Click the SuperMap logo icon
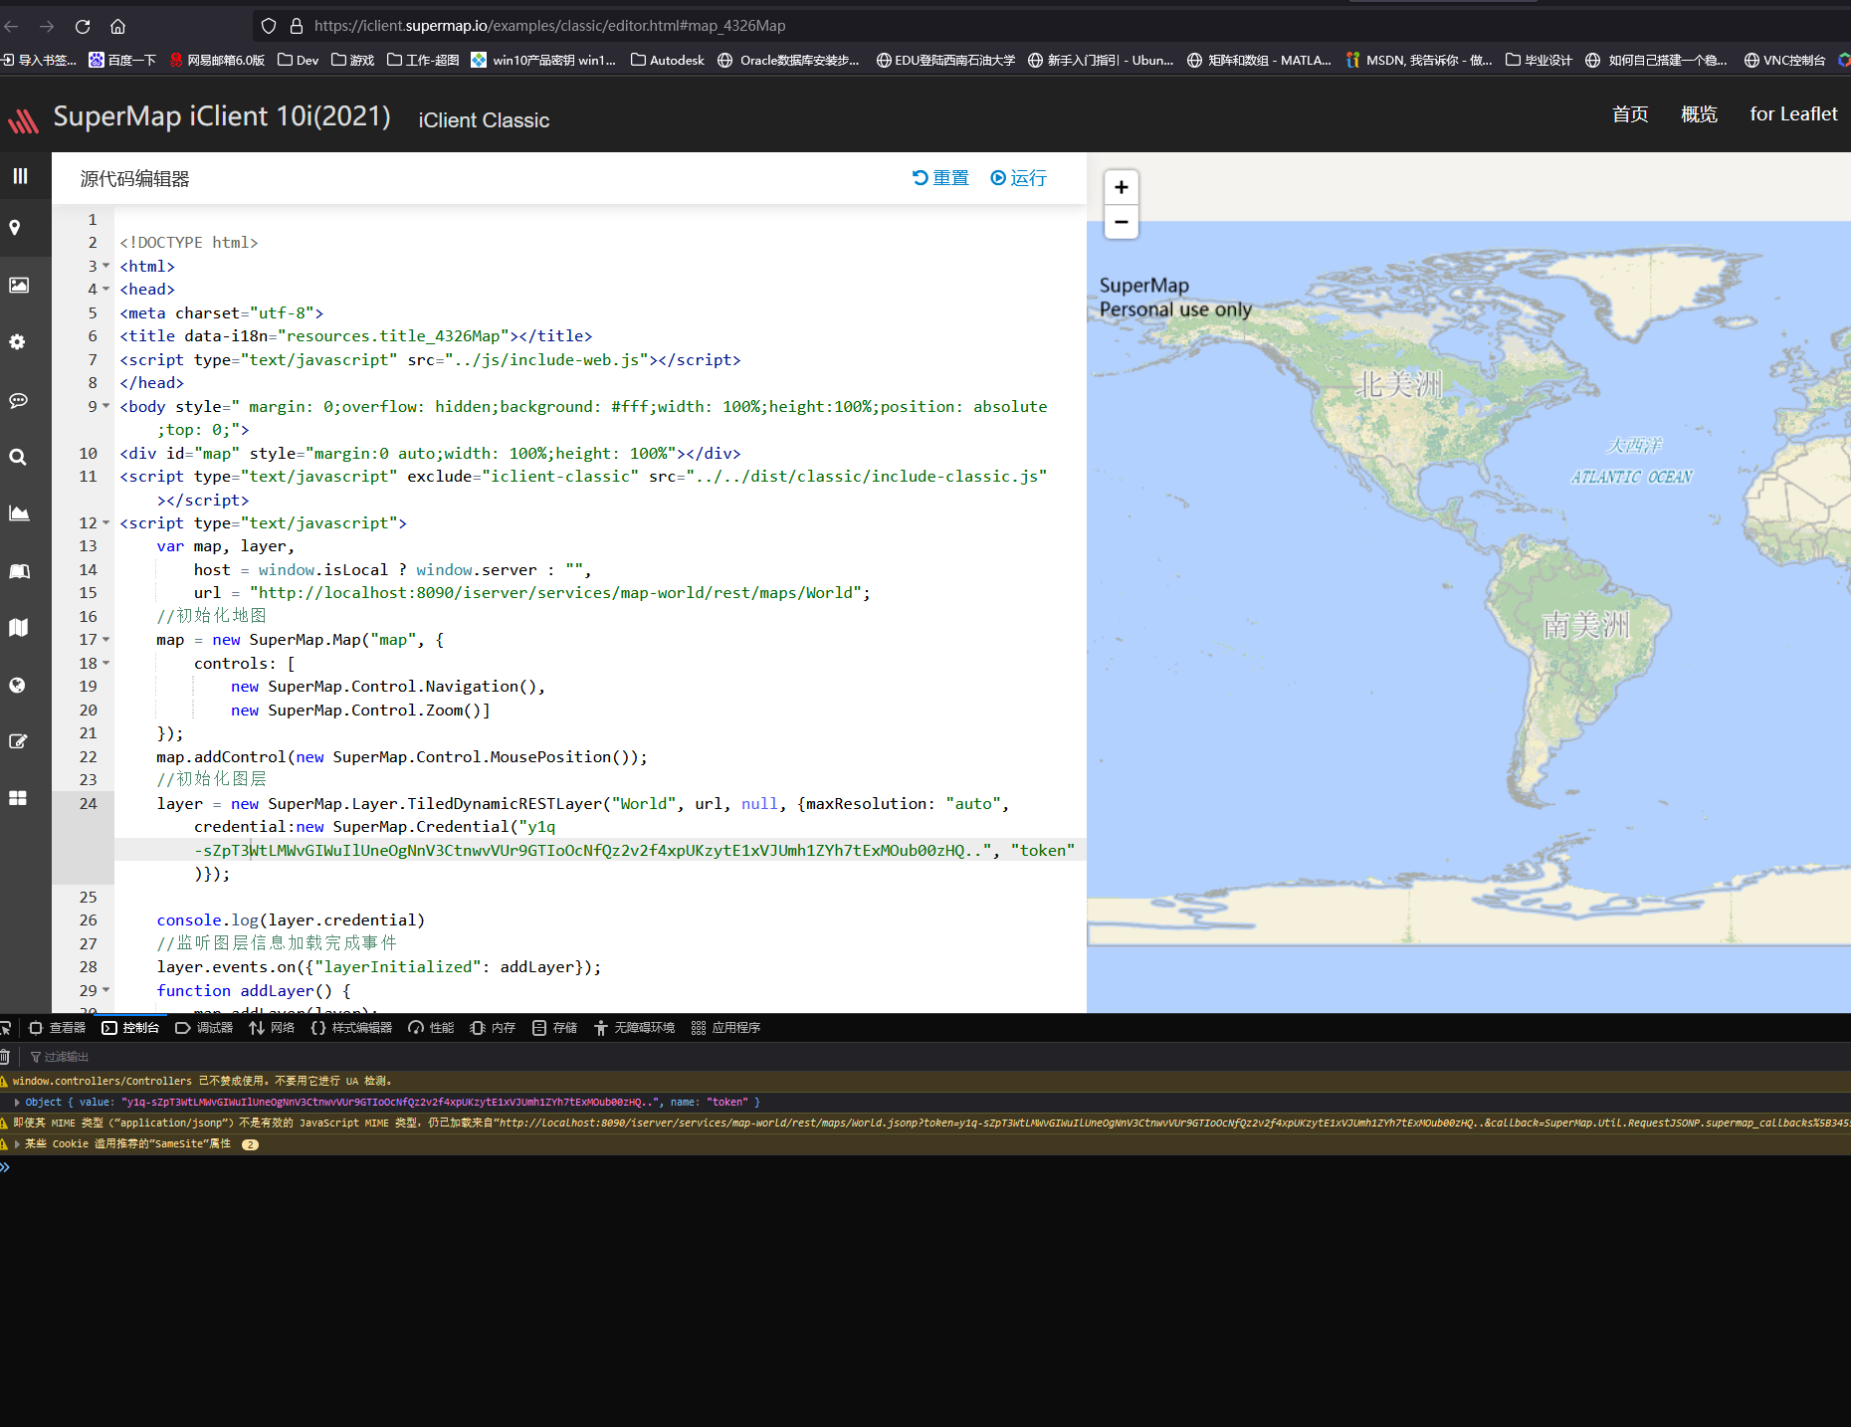 coord(24,120)
